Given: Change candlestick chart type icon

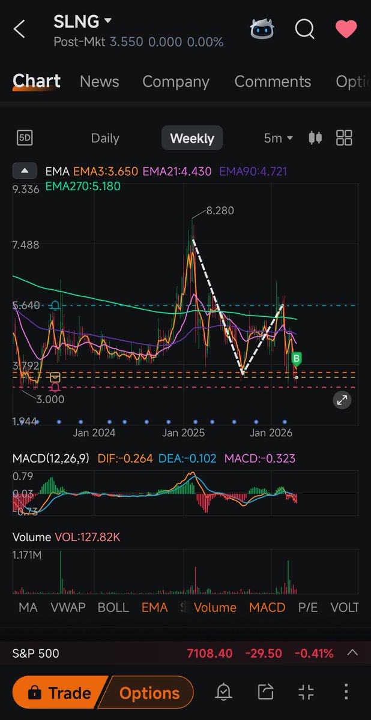Looking at the screenshot, I should (x=315, y=138).
